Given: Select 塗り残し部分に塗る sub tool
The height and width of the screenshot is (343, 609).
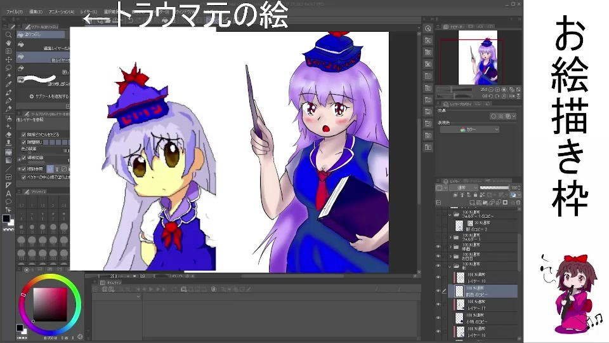Looking at the screenshot, I should coord(43,81).
